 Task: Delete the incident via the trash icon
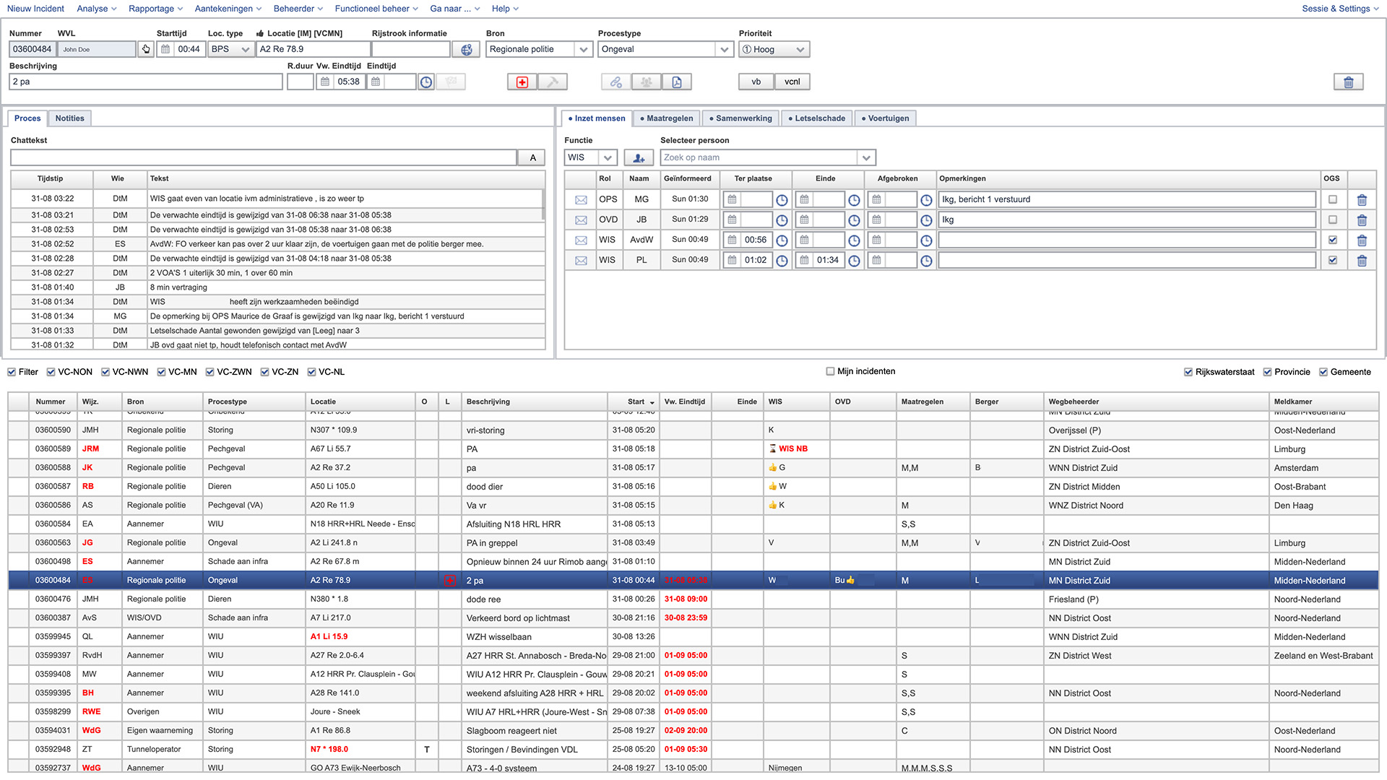click(x=1348, y=82)
